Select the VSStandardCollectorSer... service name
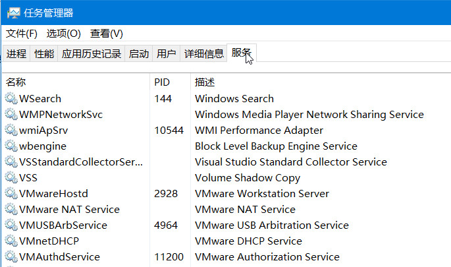The width and height of the screenshot is (451, 267). pyautogui.click(x=81, y=162)
